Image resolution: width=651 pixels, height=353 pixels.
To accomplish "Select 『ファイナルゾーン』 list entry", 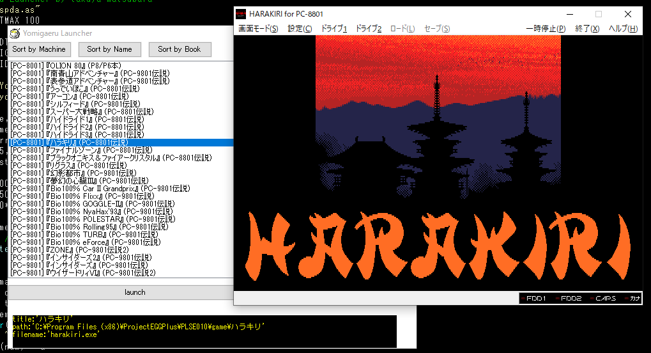I will click(x=121, y=150).
